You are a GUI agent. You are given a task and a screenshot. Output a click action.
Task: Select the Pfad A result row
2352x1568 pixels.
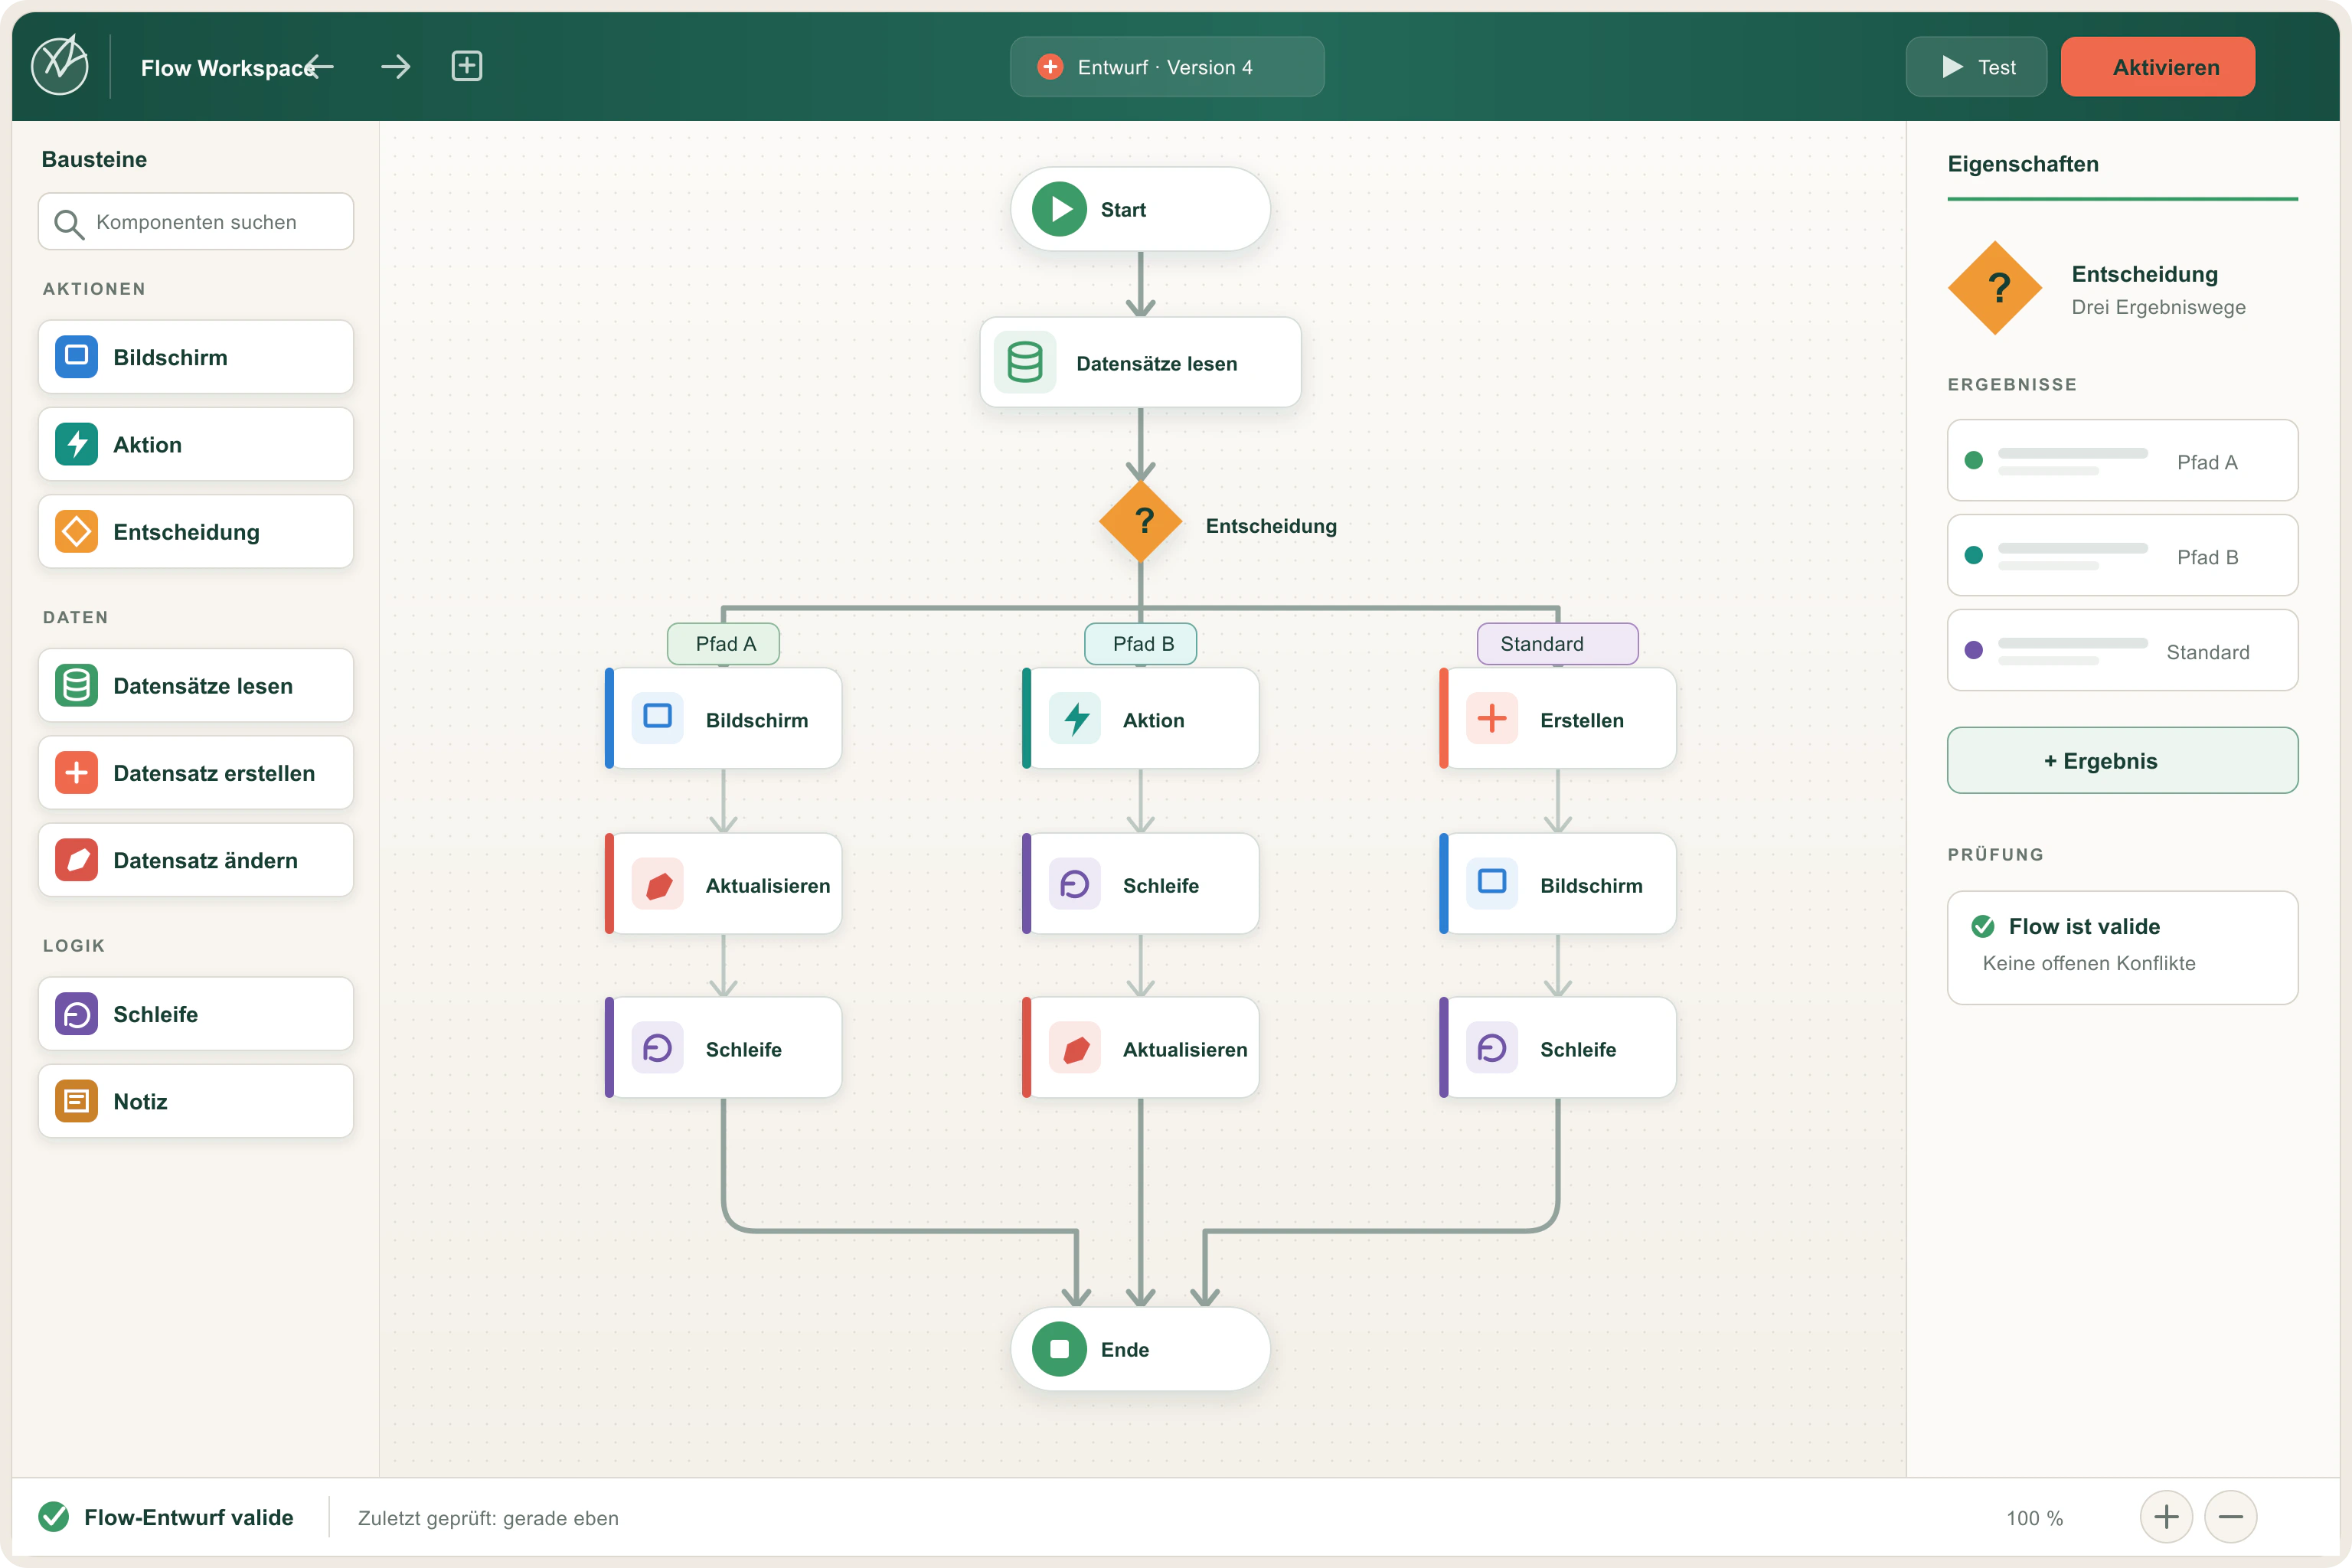coord(2122,460)
